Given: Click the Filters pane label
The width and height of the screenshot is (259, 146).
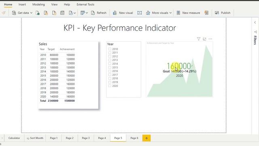Looking at the screenshot, I should 255,40.
